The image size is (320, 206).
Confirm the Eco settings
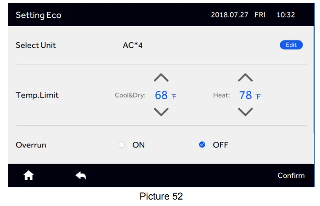[291, 175]
